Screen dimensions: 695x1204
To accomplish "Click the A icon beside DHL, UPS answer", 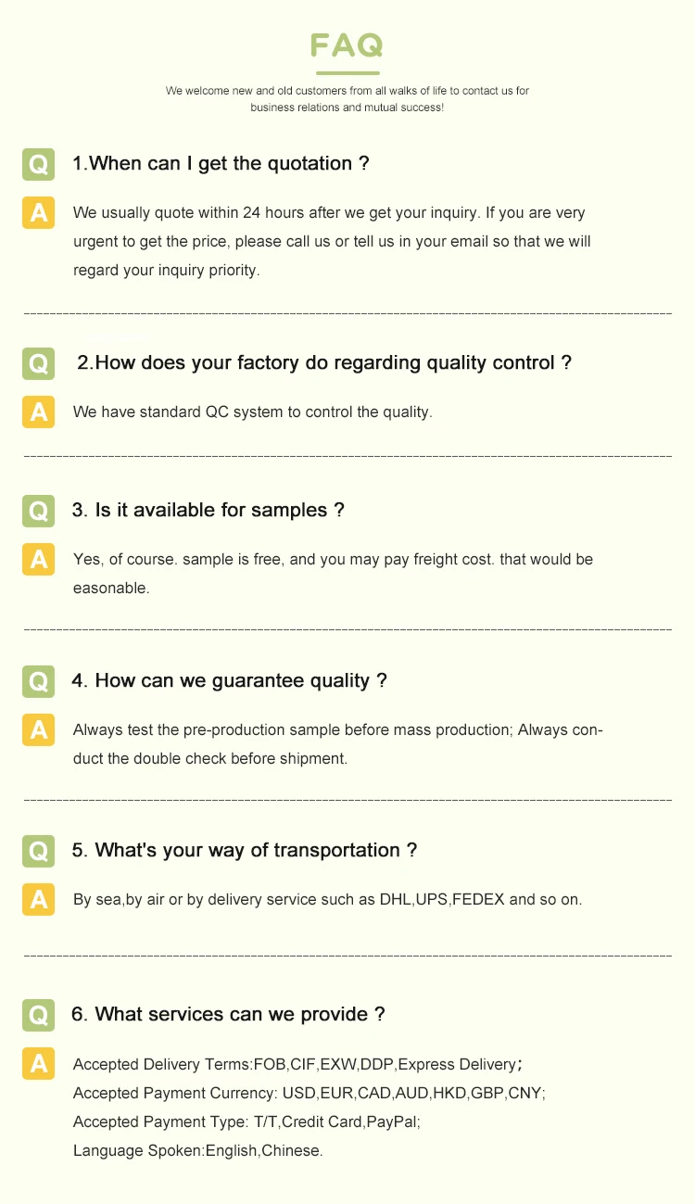I will (x=38, y=899).
